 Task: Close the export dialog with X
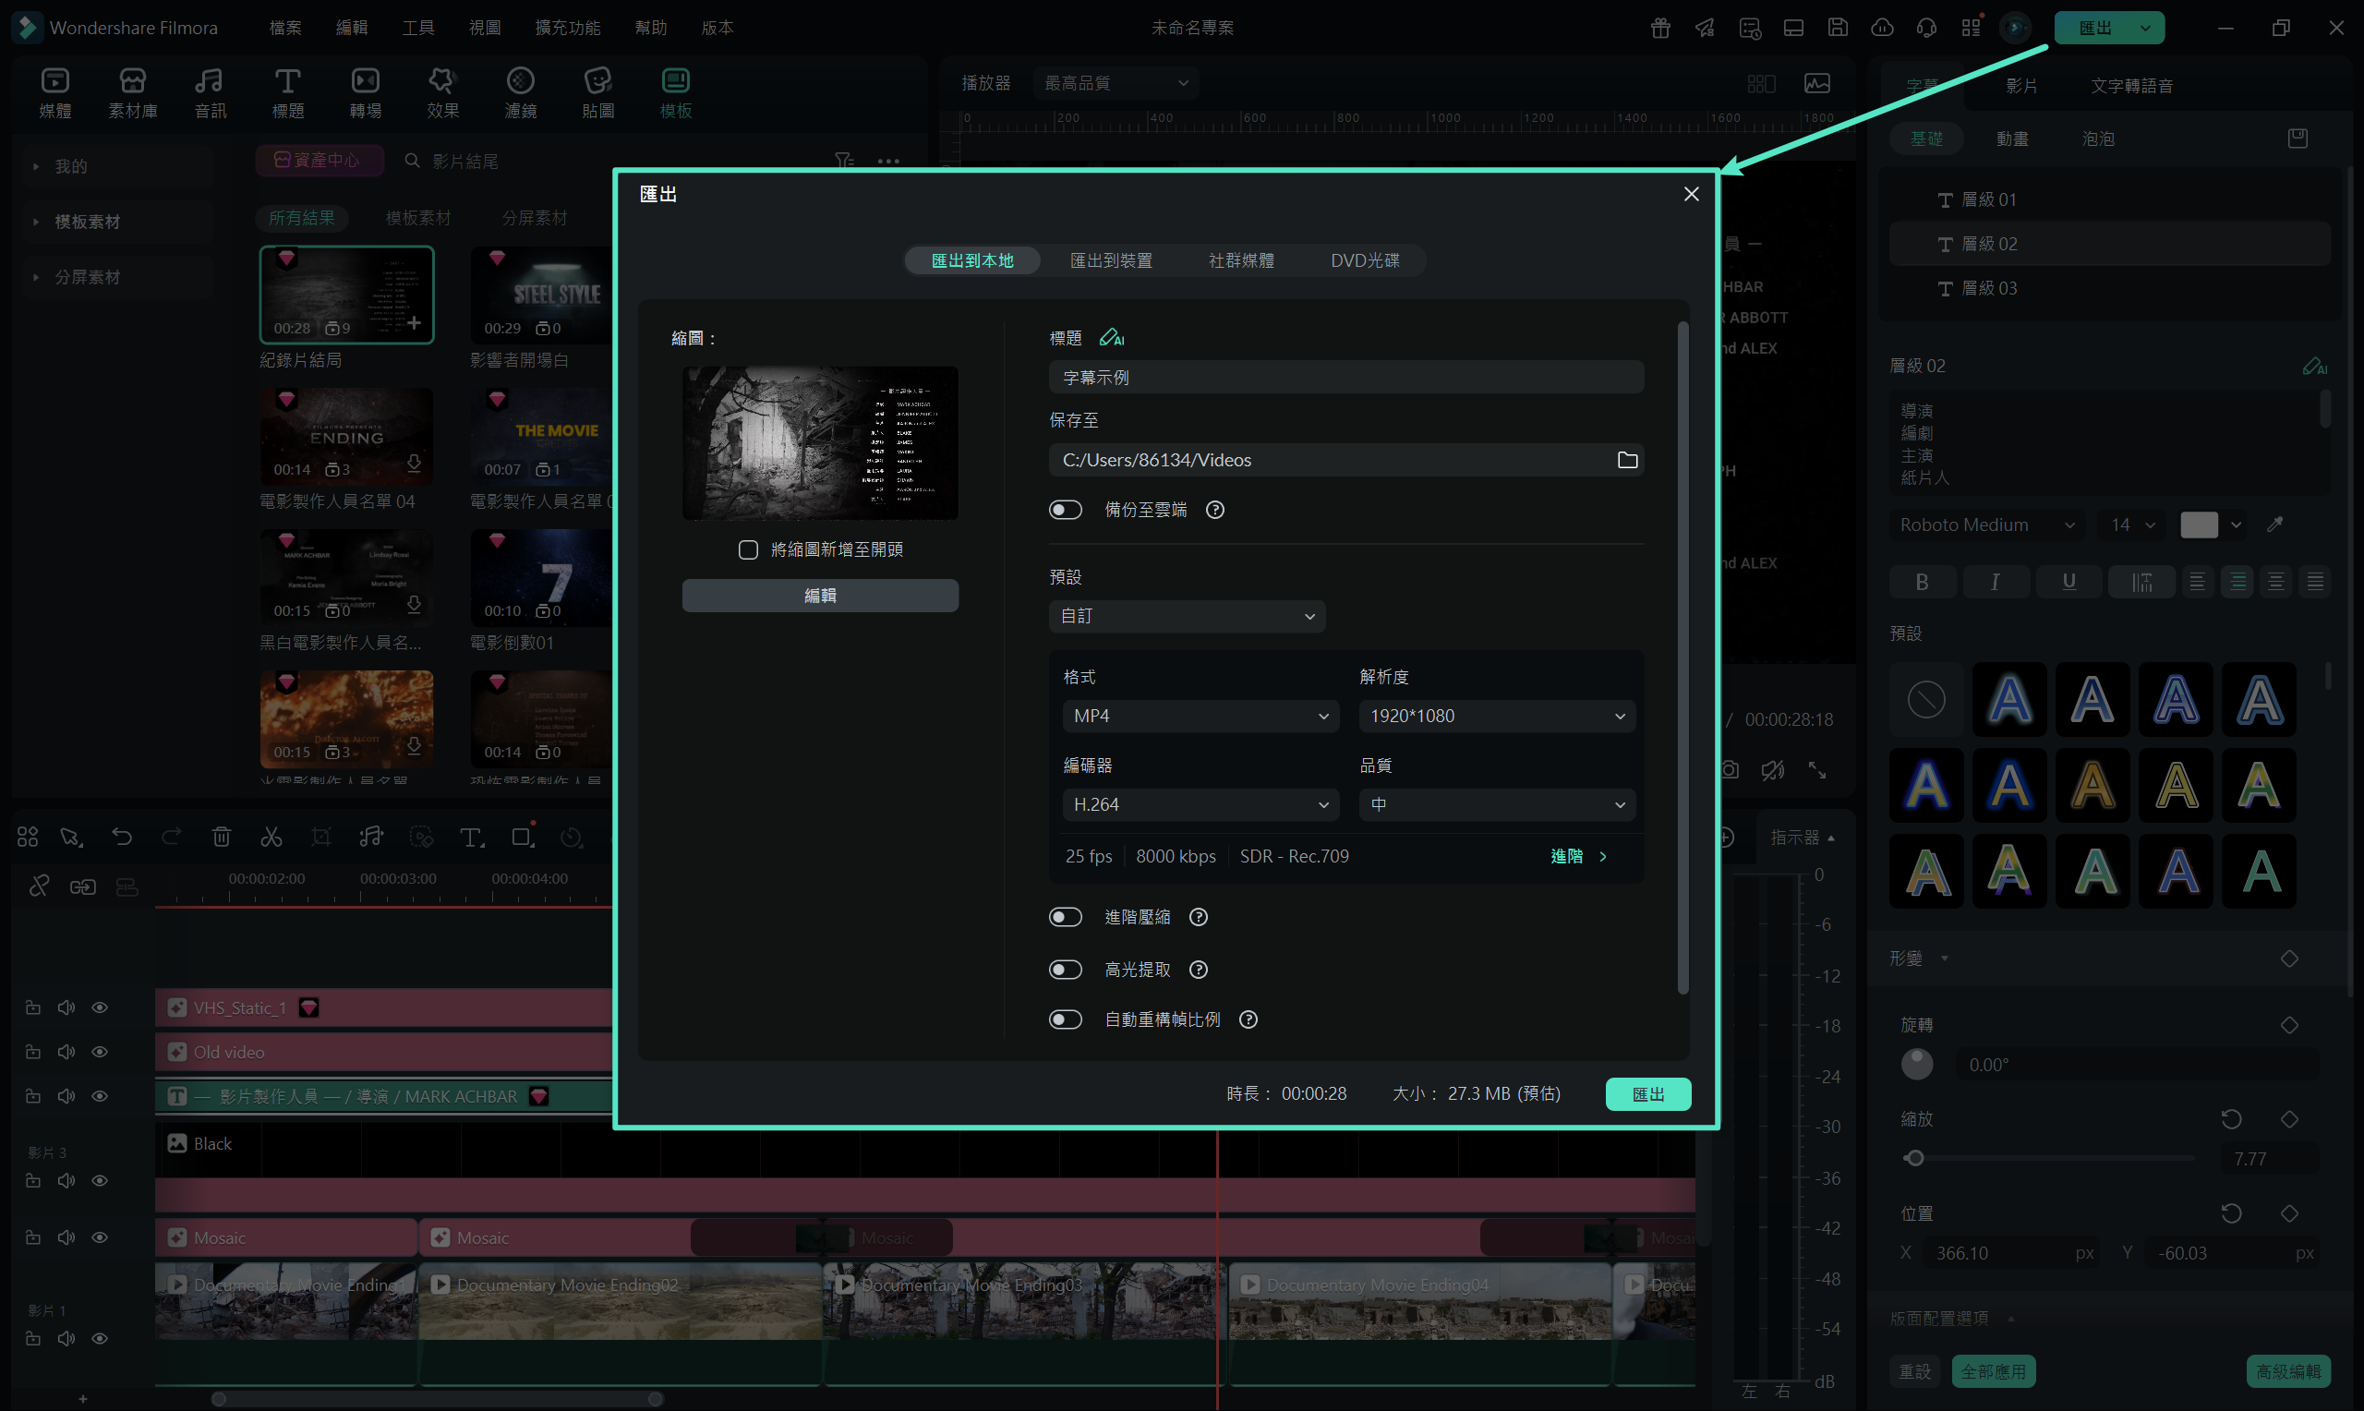pos(1690,194)
